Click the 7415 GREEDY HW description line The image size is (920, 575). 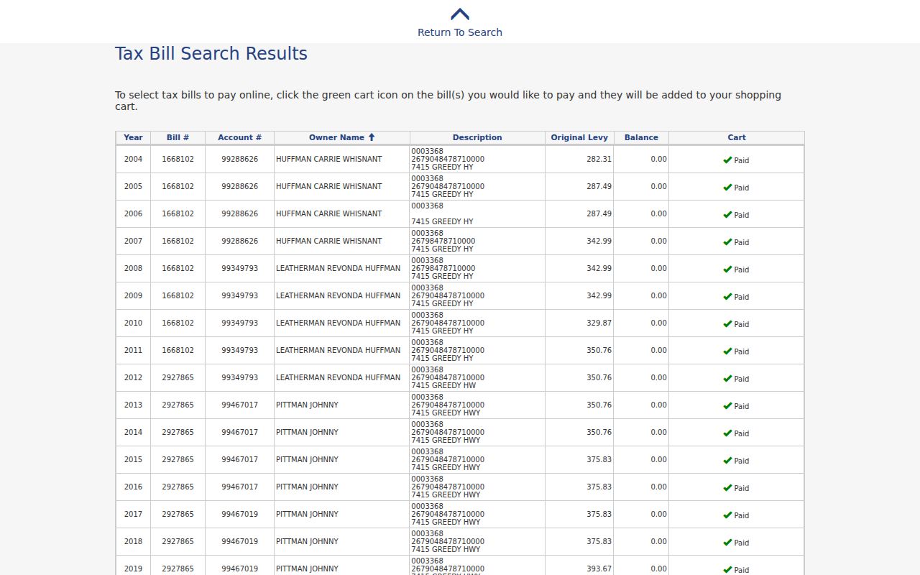coord(443,385)
